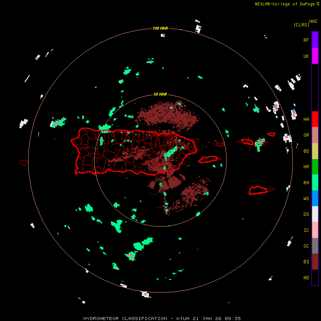Image resolution: width=321 pixels, height=321 pixels.
Task: Click the brown BI legend color swatch
Action: pyautogui.click(x=315, y=262)
